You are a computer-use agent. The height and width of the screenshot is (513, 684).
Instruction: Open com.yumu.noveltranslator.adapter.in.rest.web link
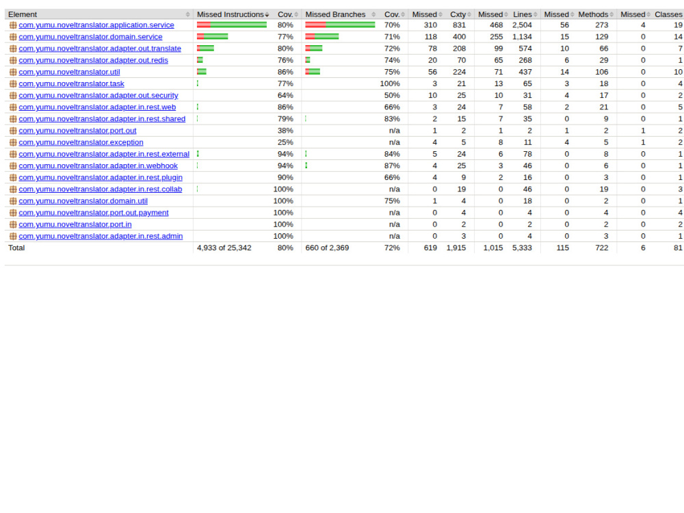[x=97, y=107]
